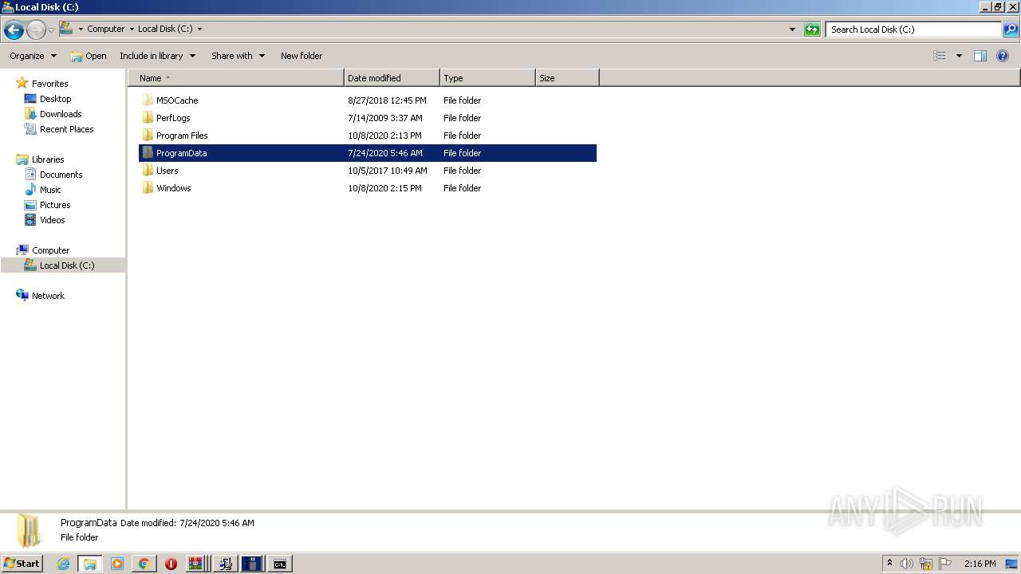Expand the arrow after Local Disk (C:) breadcrumb
Screen dimensions: 1021x574
click(x=199, y=29)
